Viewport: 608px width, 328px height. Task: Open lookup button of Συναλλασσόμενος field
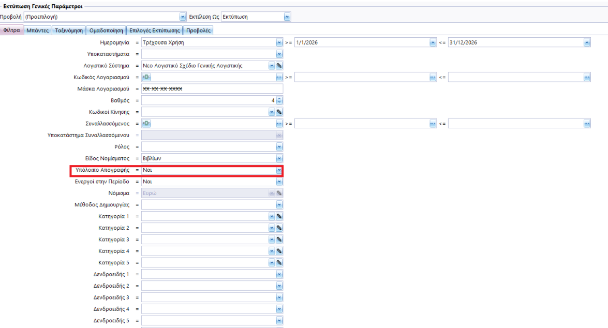coord(279,124)
